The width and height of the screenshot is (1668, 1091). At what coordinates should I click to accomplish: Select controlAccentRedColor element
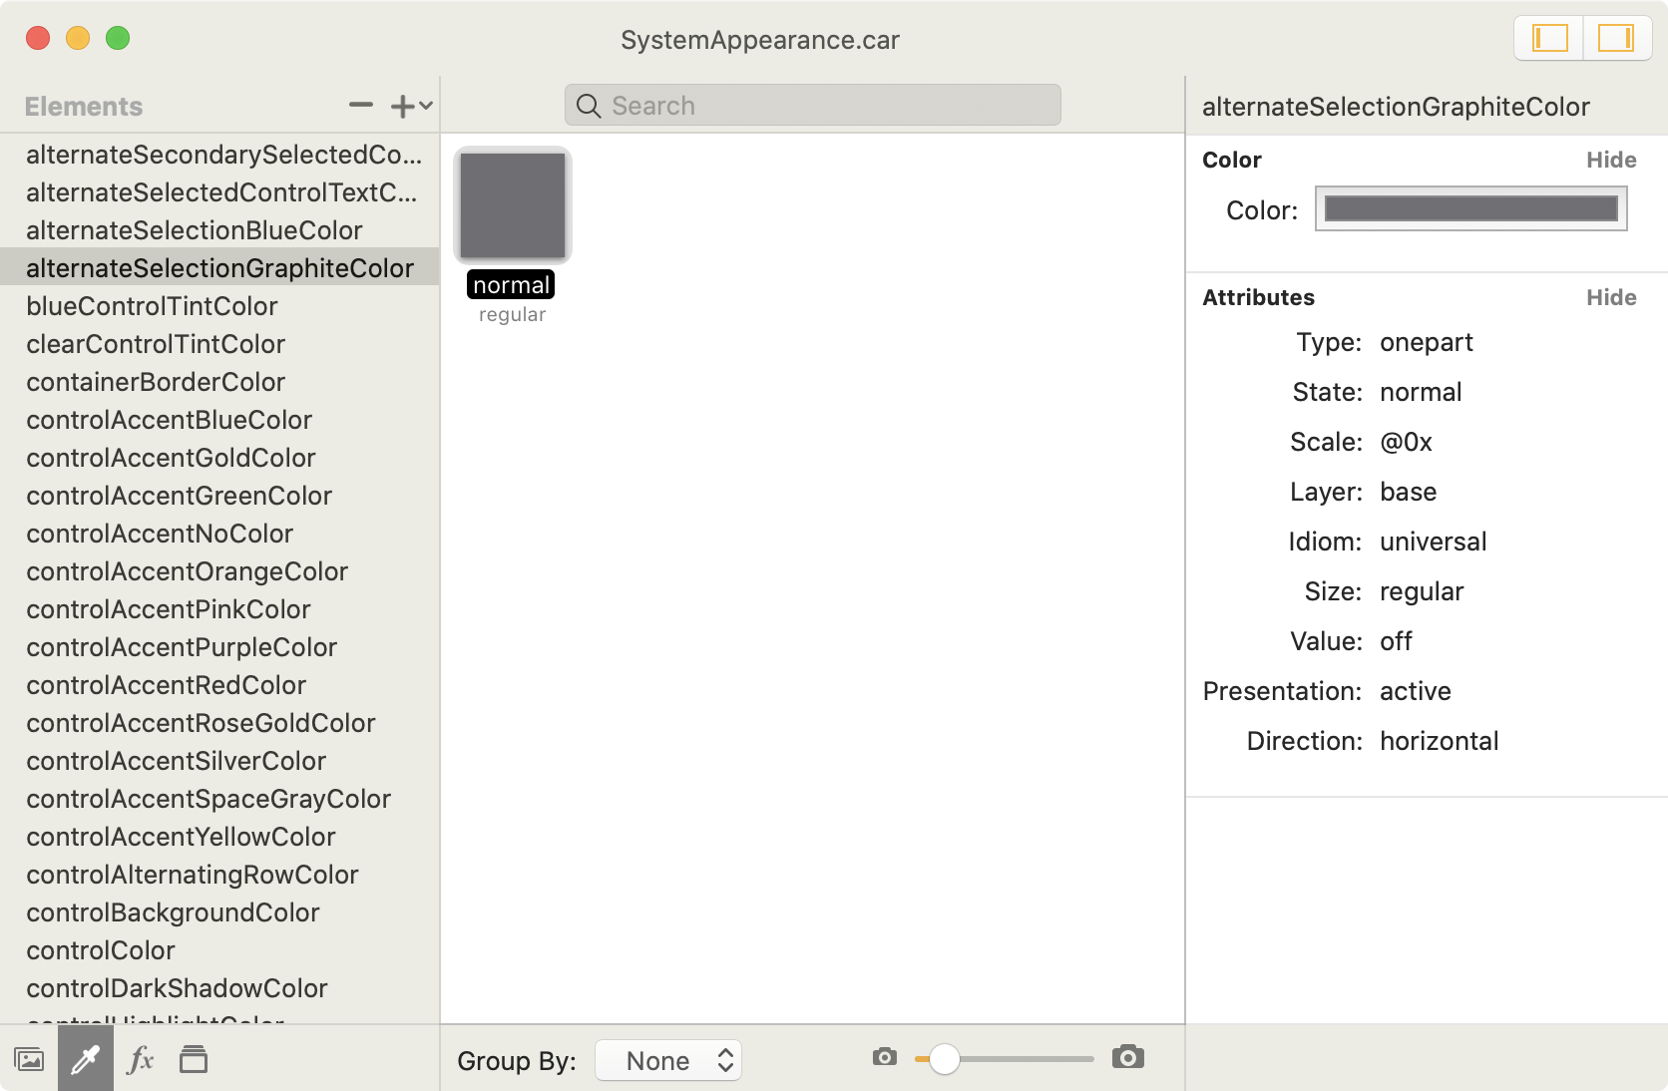[x=219, y=685]
